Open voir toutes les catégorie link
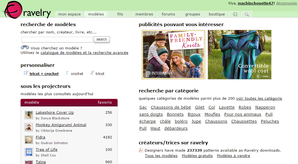The image size is (298, 164). point(259,98)
